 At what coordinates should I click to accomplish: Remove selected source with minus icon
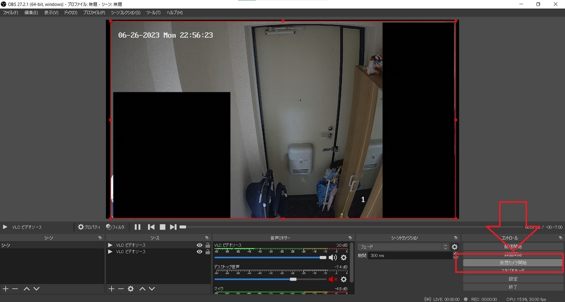coord(121,289)
